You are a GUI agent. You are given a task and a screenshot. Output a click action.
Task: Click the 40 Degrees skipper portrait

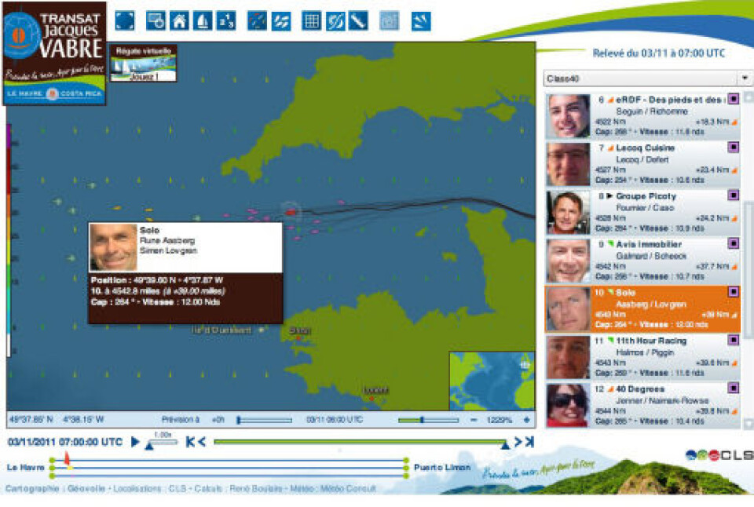click(x=569, y=405)
